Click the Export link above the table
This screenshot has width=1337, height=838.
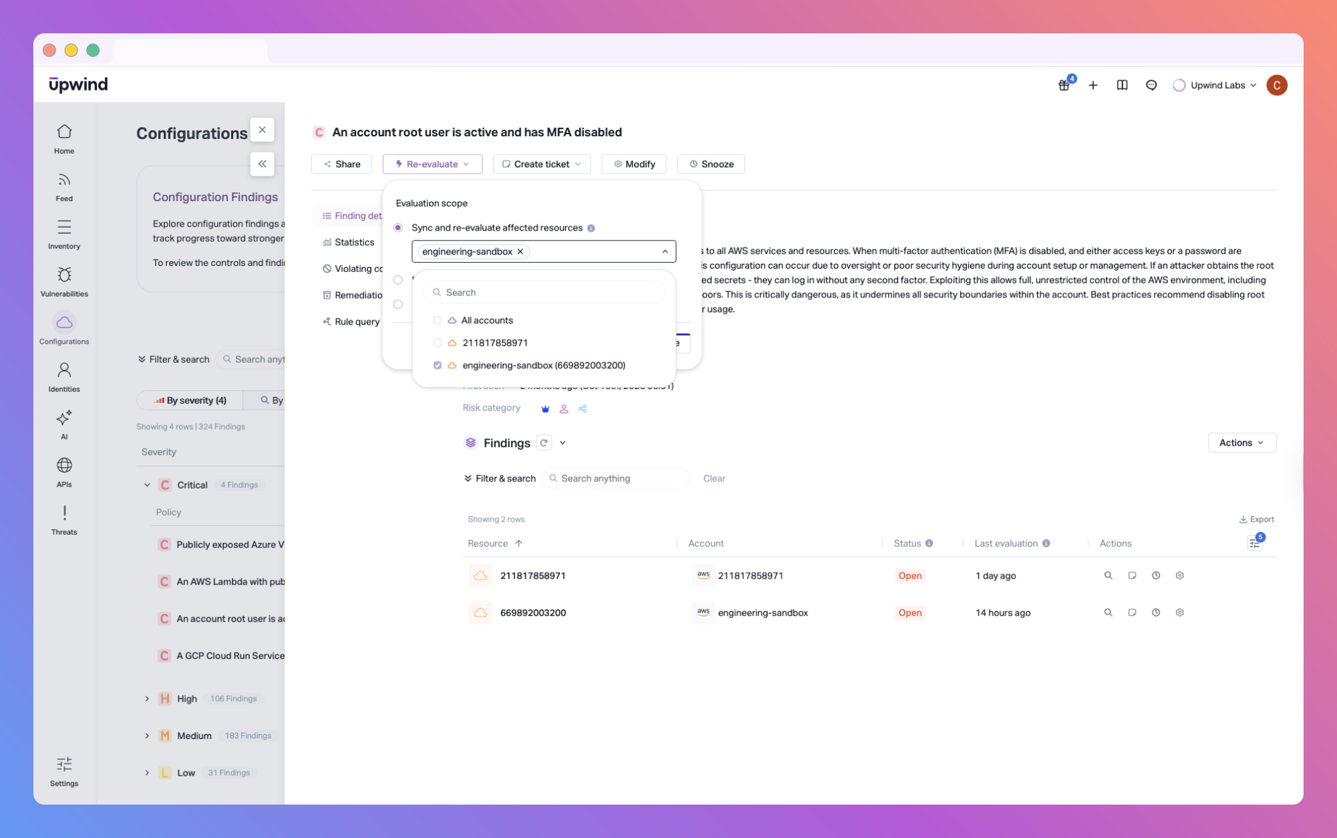click(1256, 519)
